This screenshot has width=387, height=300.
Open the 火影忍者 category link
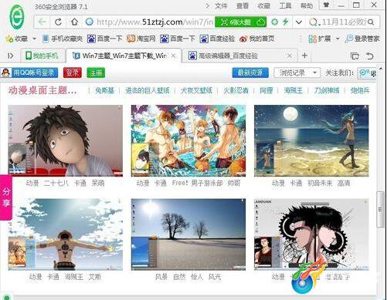pyautogui.click(x=236, y=90)
